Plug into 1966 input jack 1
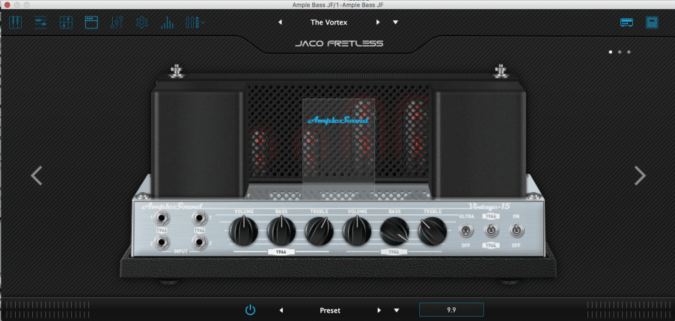675x321 pixels. point(161,219)
